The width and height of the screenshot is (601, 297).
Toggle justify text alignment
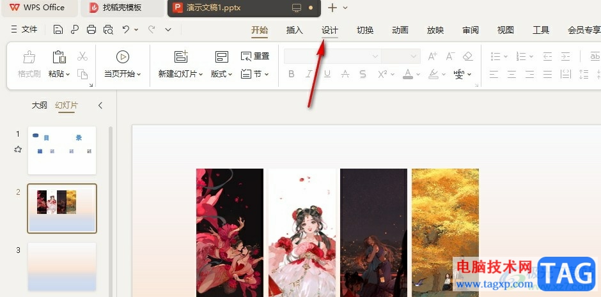tap(547, 74)
